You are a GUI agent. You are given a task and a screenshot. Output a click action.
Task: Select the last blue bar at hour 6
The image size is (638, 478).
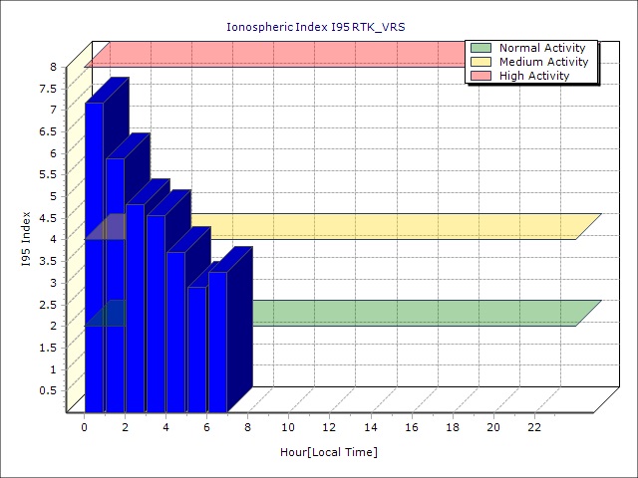(x=217, y=341)
